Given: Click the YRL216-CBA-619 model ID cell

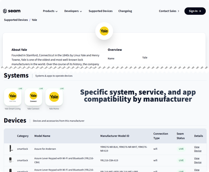Looking at the screenshot, I should tap(109, 160).
